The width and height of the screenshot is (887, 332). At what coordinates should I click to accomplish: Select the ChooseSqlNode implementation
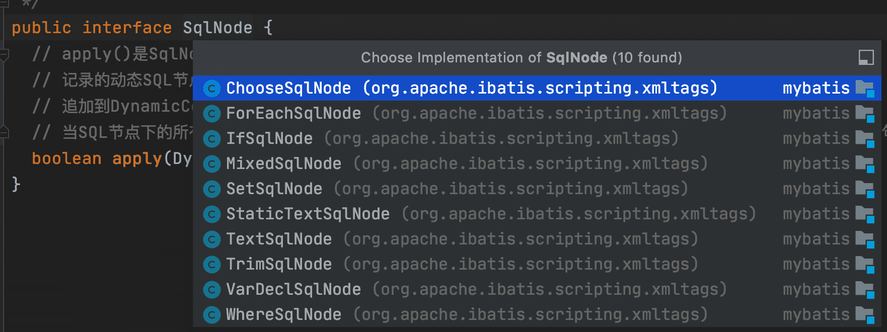click(288, 88)
